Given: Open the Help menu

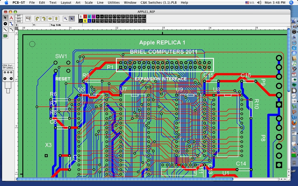Looking at the screenshot, I should [184, 3].
